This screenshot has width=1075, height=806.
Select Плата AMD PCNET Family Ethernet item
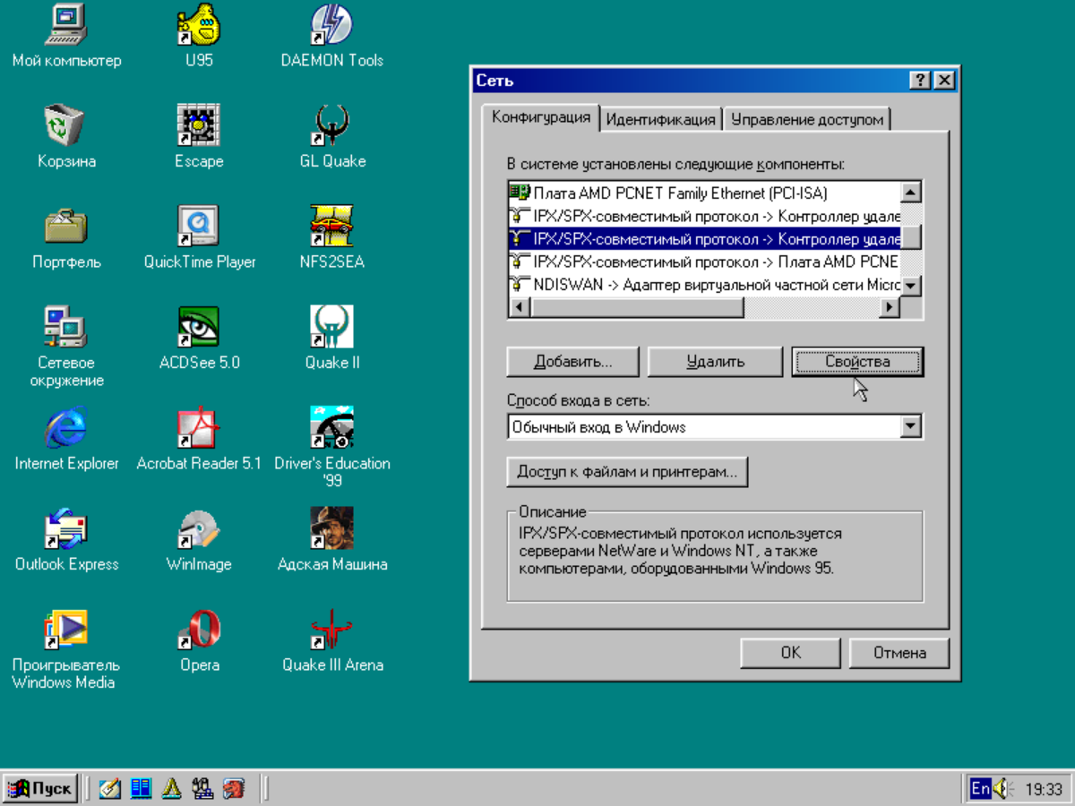click(x=681, y=193)
